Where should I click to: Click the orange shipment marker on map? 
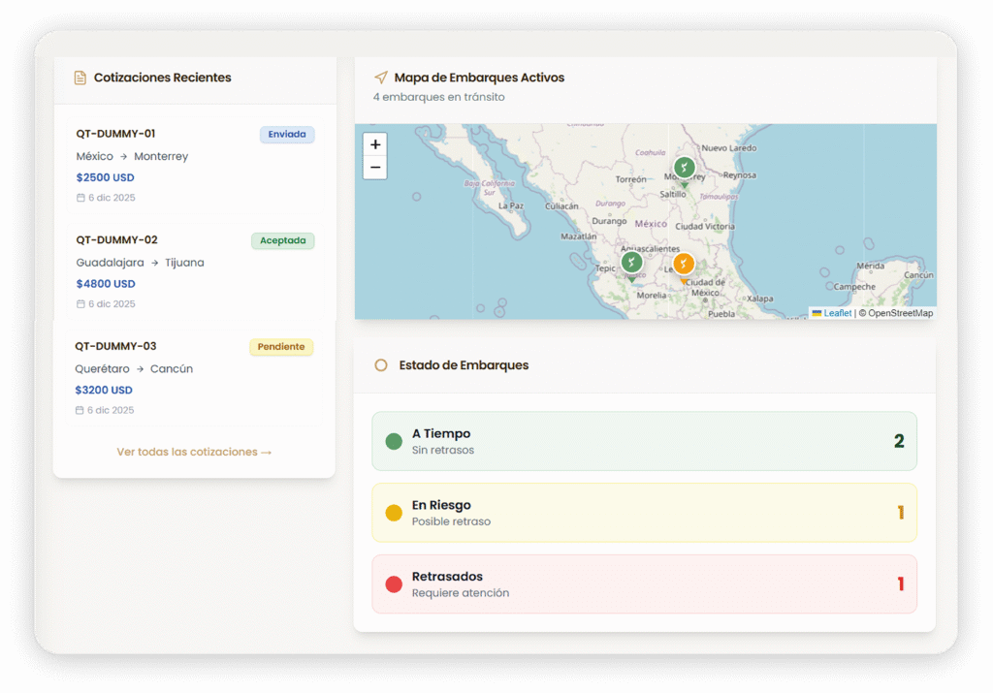coord(684,264)
